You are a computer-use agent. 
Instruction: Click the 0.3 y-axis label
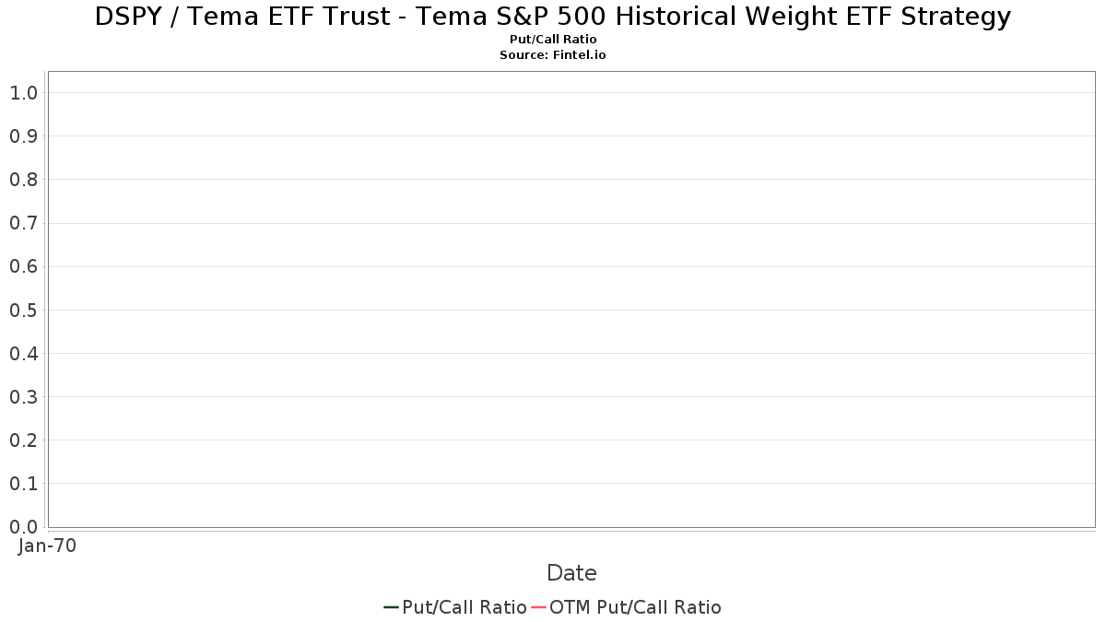[23, 396]
